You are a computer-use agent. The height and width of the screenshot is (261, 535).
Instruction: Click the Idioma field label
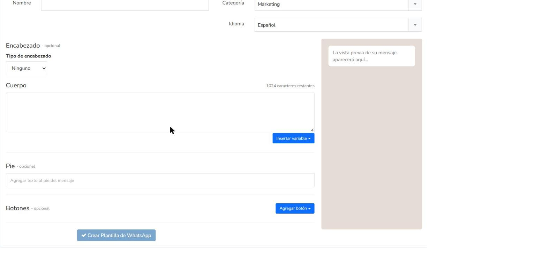tap(236, 24)
